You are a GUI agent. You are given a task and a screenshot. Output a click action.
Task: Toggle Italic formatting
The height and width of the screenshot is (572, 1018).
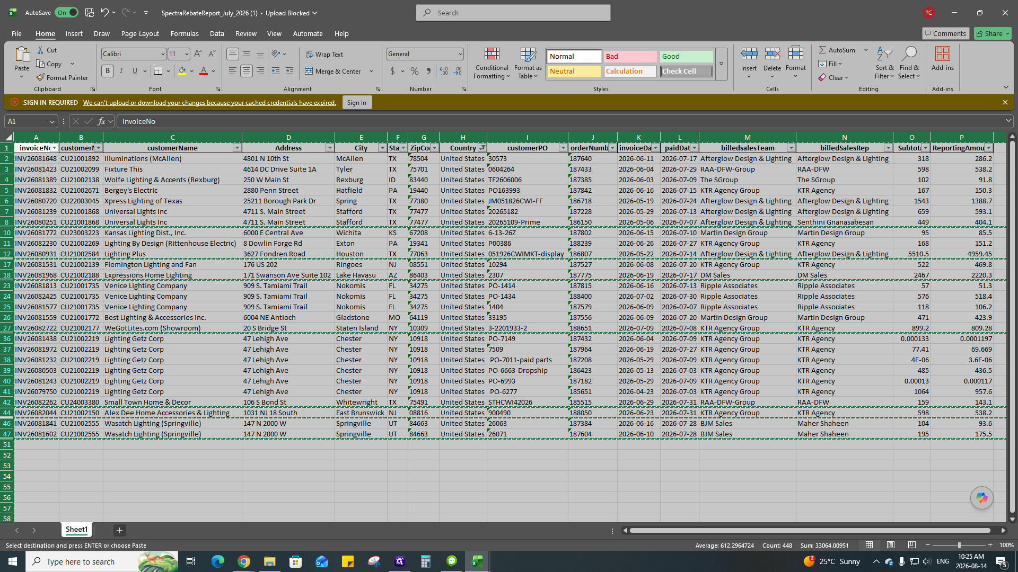pos(121,71)
